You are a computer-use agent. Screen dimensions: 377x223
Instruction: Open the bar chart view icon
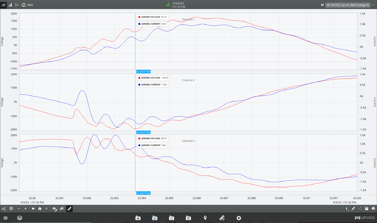point(10,5)
